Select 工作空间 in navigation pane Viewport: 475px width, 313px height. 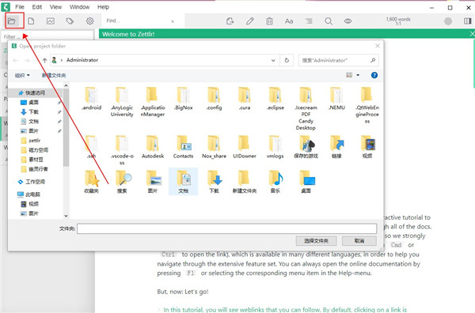click(x=35, y=182)
